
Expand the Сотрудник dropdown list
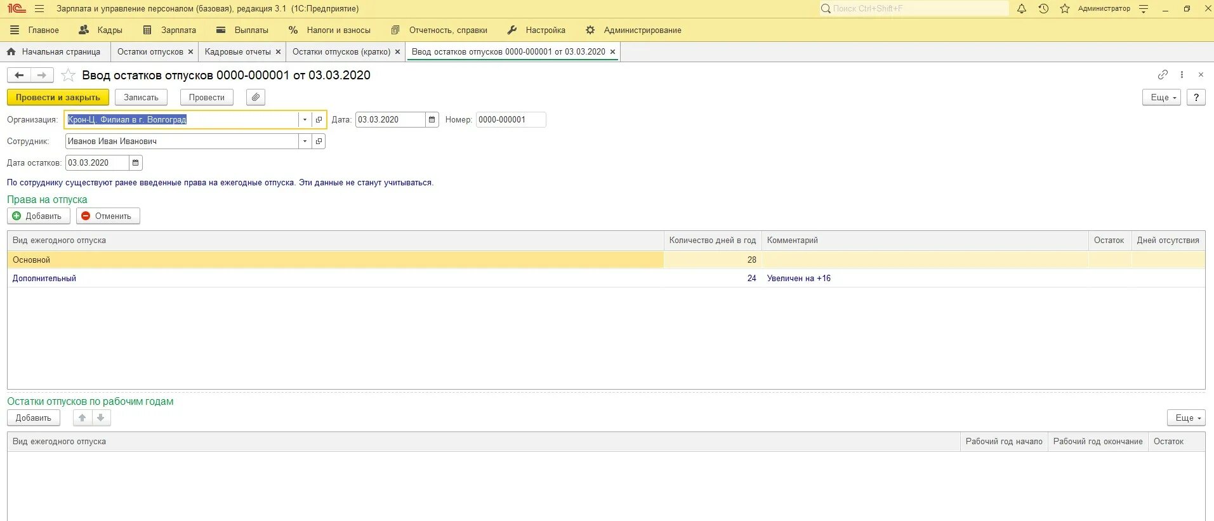(305, 141)
